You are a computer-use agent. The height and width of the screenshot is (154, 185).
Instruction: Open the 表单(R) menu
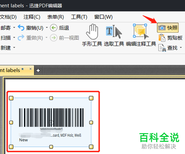click(x=55, y=17)
